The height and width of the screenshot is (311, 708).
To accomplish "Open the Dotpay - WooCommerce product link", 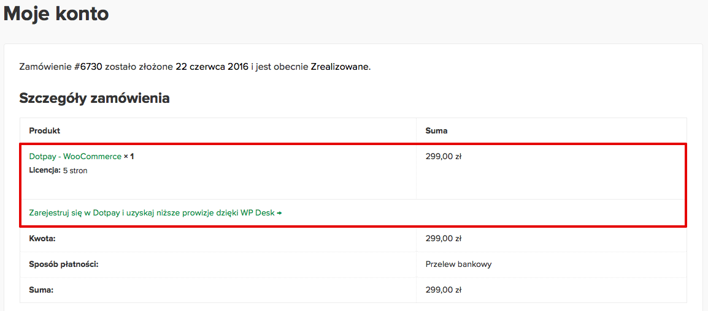I will click(x=75, y=157).
